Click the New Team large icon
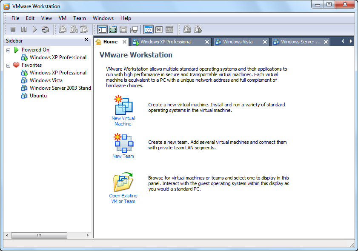This screenshot has width=358, height=251. click(123, 143)
